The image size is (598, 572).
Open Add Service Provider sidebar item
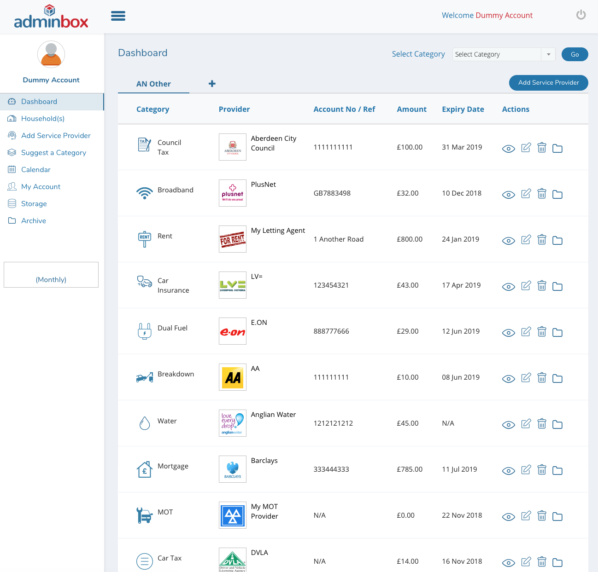tap(52, 136)
